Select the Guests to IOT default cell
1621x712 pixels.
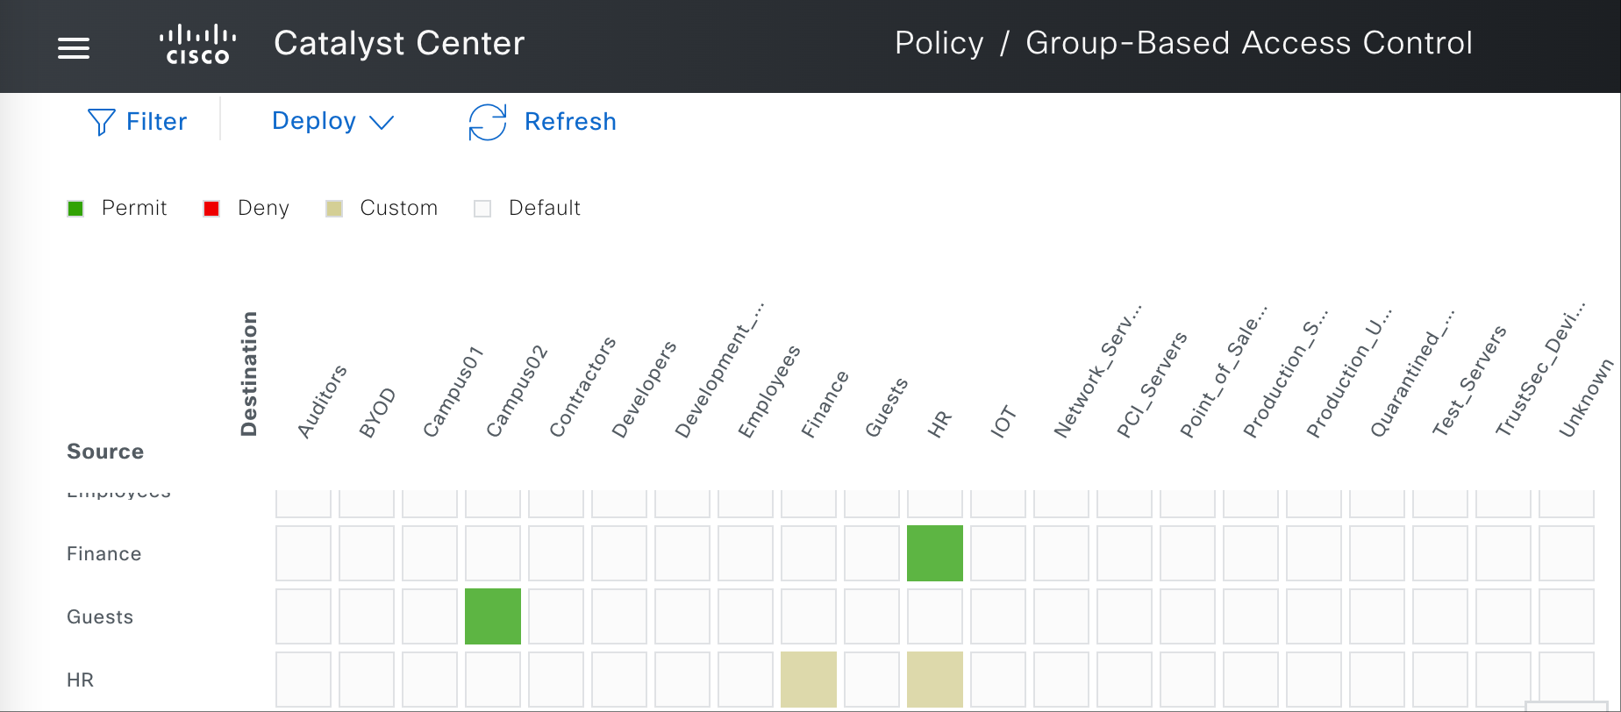tap(998, 616)
